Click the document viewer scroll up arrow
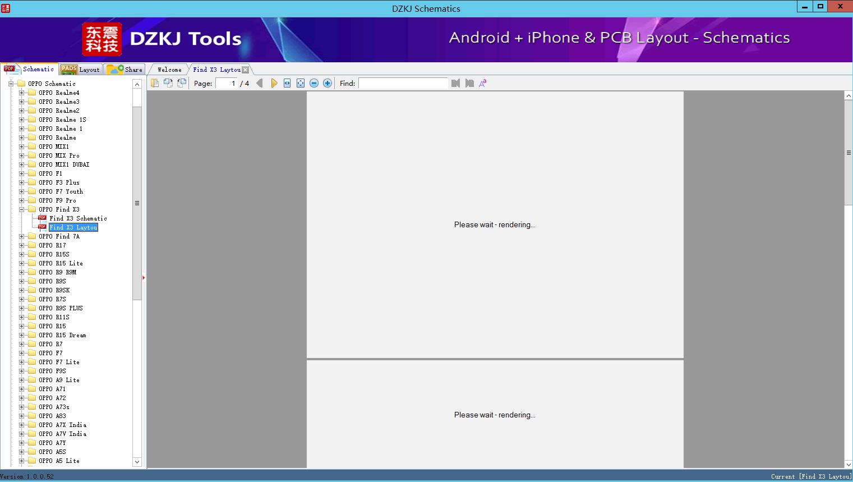This screenshot has height=482, width=853. tap(849, 96)
